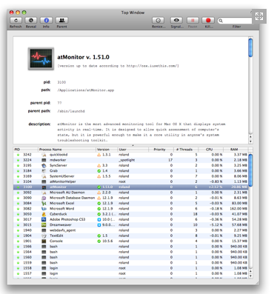Select the highlighted atMonitor row
Image resolution: width=274 pixels, height=294 pixels.
tap(131, 187)
